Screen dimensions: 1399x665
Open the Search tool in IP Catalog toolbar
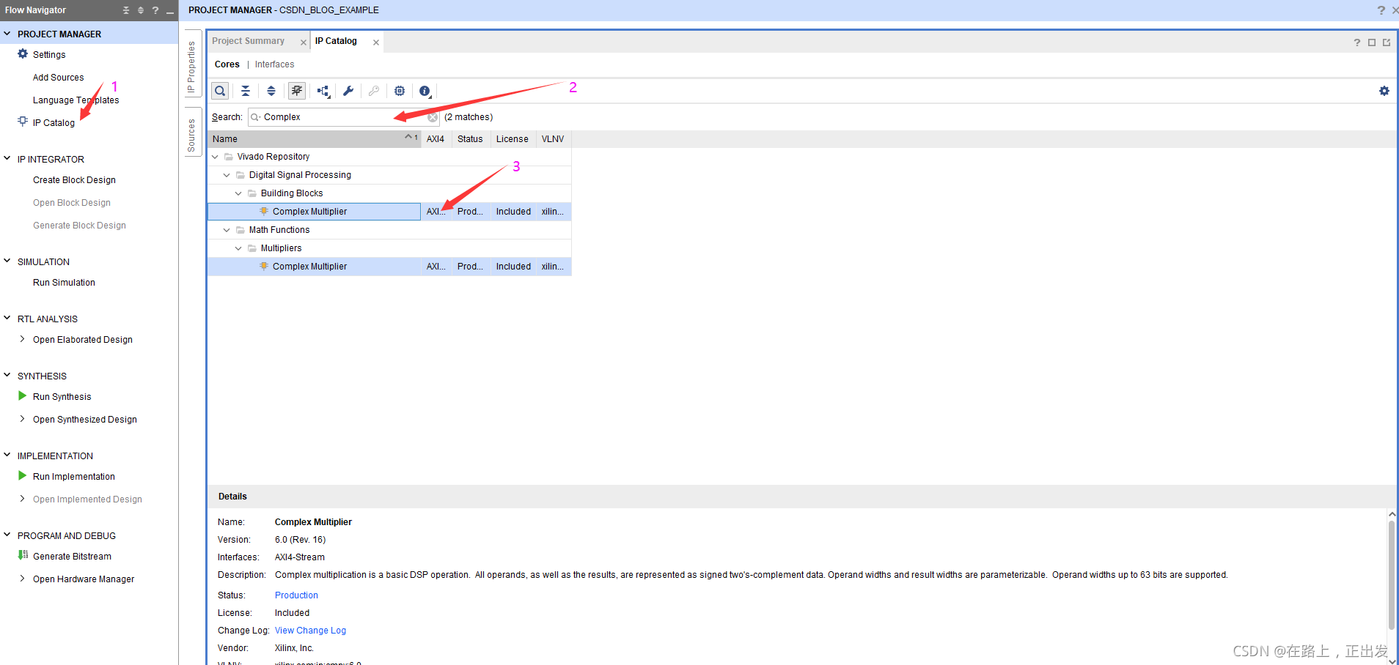pyautogui.click(x=219, y=90)
